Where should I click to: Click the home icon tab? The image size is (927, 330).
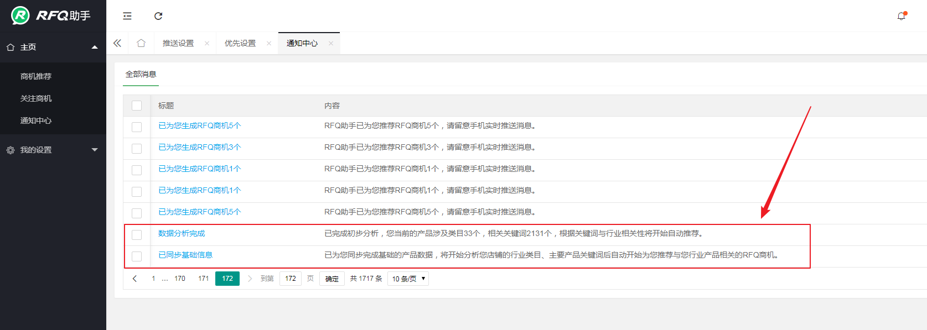pos(141,43)
